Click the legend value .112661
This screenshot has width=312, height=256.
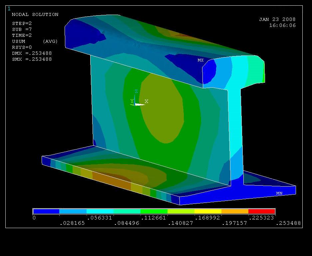[154, 218]
